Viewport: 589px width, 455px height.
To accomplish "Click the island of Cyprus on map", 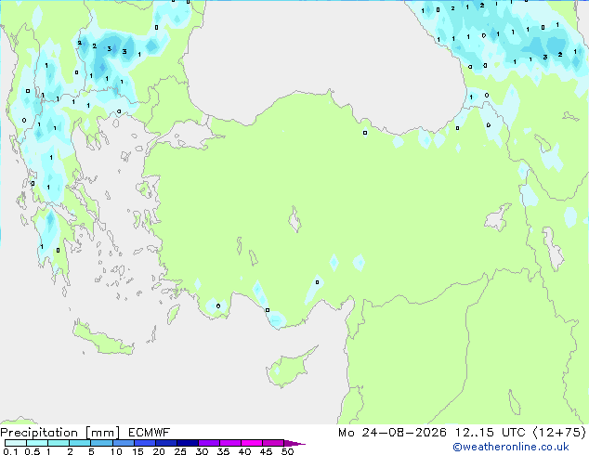I will pyautogui.click(x=289, y=368).
